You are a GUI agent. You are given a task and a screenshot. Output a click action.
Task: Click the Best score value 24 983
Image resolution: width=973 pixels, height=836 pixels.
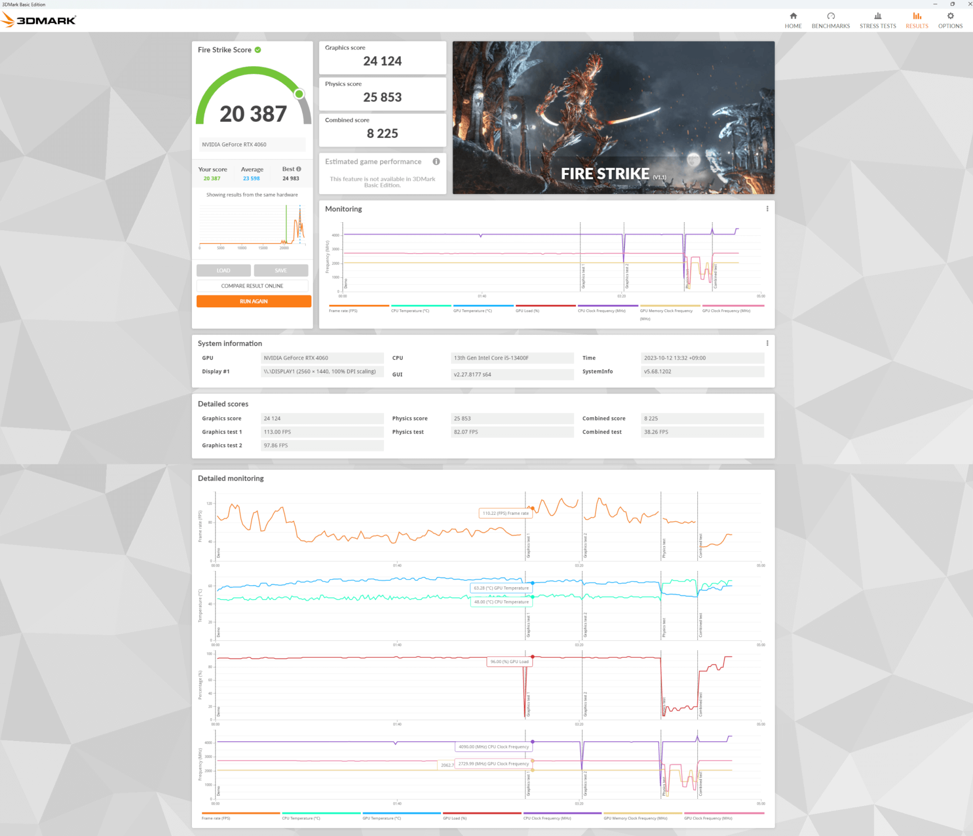pyautogui.click(x=291, y=179)
